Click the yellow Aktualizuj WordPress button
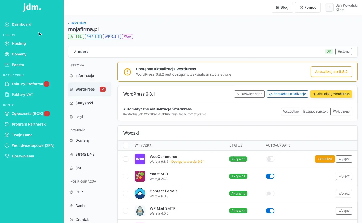Viewport: 362px width, 223px height. pyautogui.click(x=331, y=94)
